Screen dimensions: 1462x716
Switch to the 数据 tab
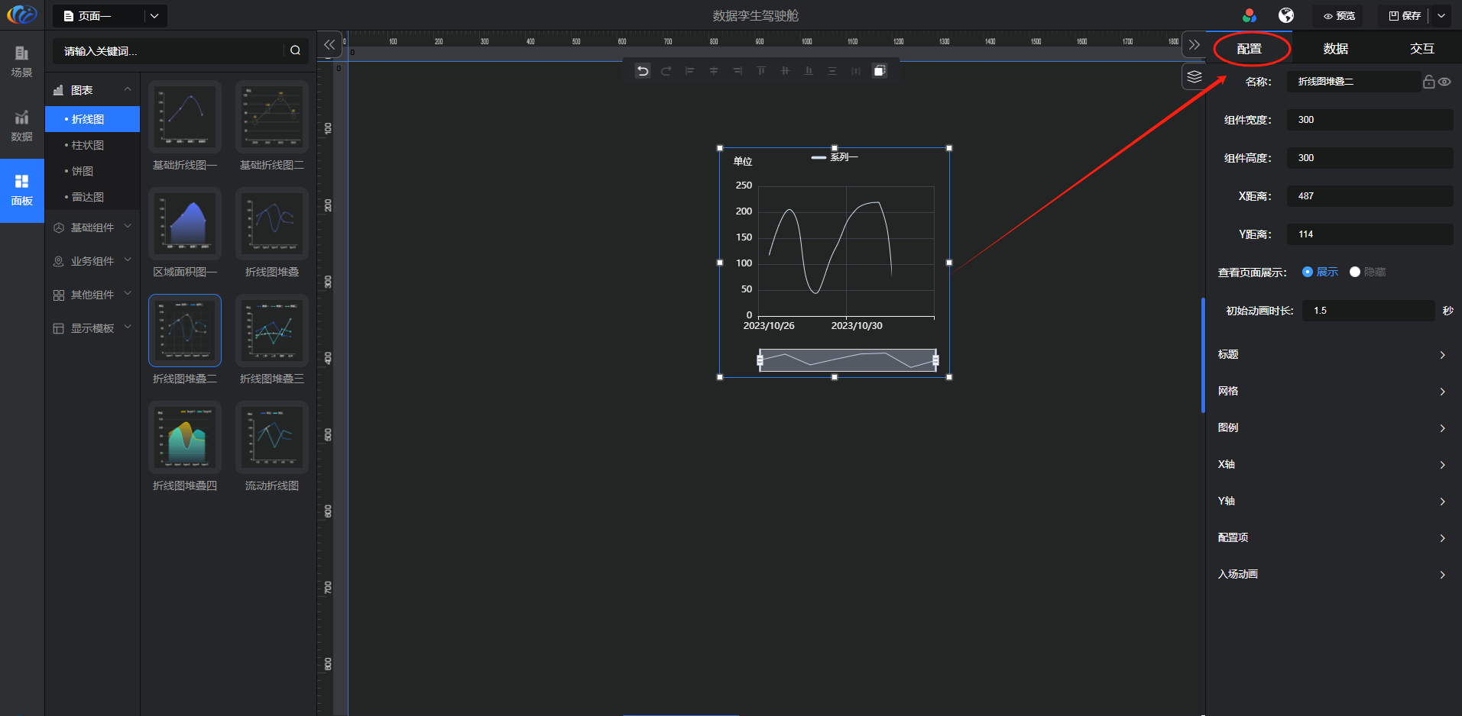1335,49
